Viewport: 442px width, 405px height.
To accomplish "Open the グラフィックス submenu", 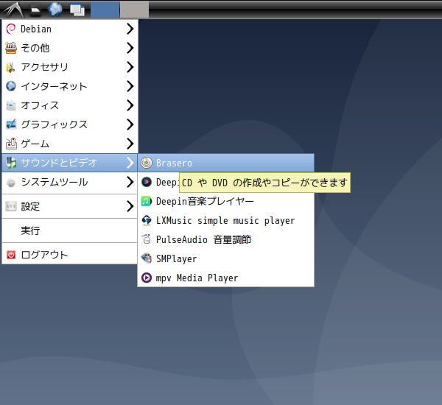I will click(x=70, y=124).
